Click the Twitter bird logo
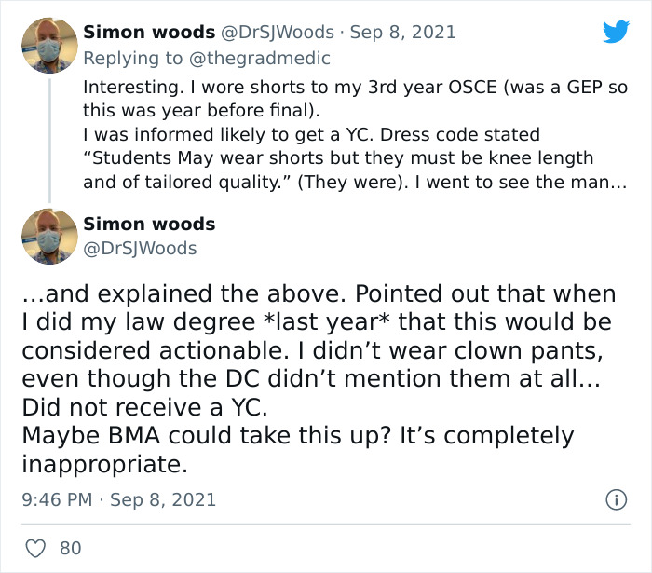652x573 pixels. [x=616, y=33]
